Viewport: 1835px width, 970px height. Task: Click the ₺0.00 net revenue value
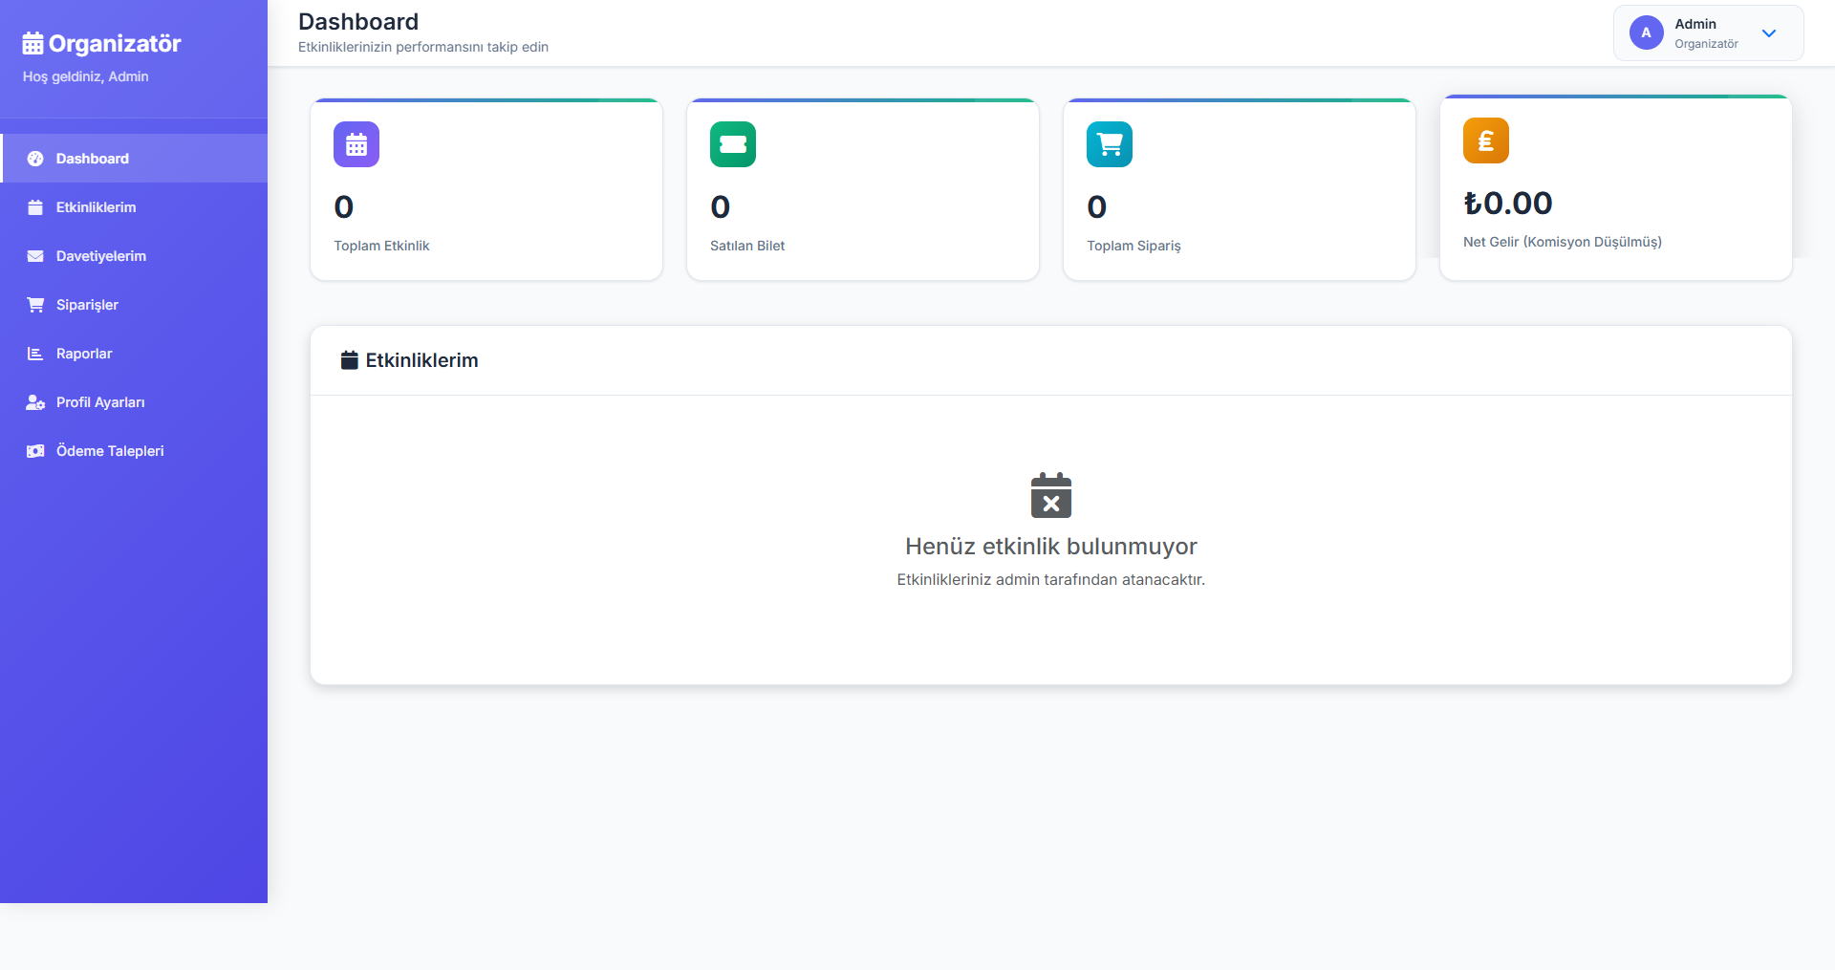1508,203
